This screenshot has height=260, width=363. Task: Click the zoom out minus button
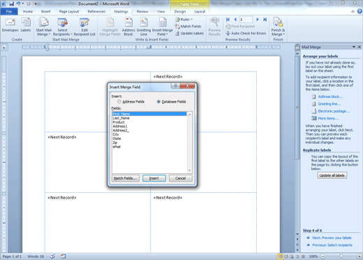[x=323, y=257]
